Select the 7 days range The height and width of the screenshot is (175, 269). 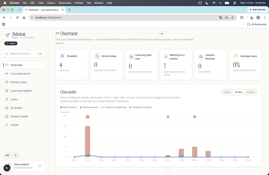[x=227, y=92]
